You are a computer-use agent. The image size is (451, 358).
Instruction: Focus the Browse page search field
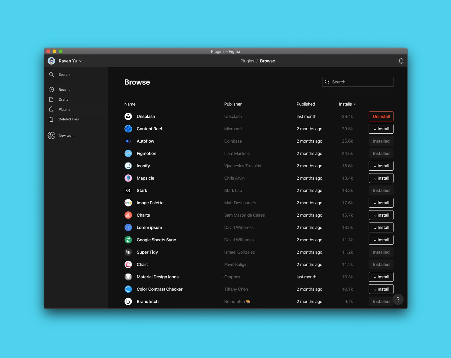pos(358,82)
